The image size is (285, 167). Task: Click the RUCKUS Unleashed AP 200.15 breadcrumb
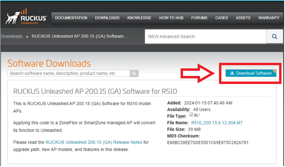pos(80,36)
